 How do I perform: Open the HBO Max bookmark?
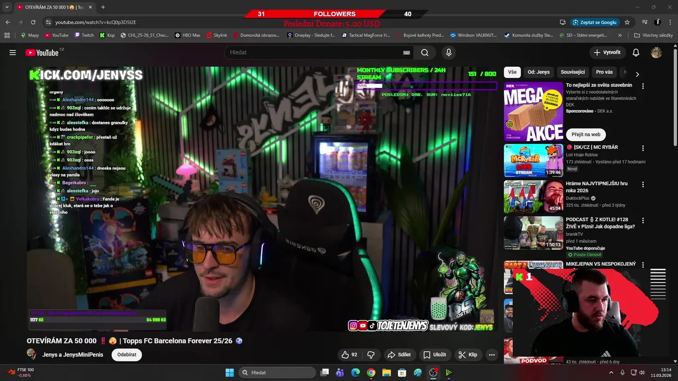[188, 35]
